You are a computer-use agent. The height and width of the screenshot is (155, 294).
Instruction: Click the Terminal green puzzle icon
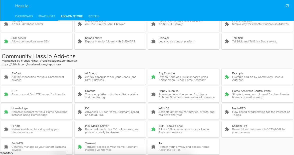coord(80,147)
